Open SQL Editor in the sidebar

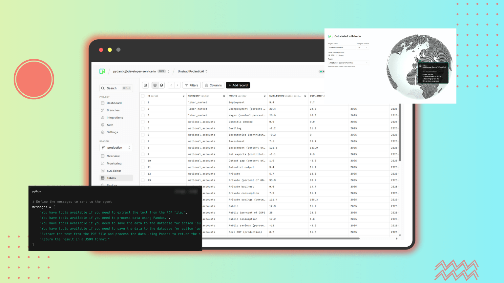pos(114,171)
